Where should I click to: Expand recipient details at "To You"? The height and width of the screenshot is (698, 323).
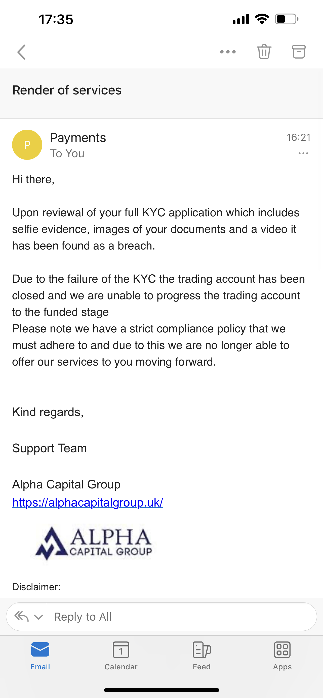pos(67,154)
